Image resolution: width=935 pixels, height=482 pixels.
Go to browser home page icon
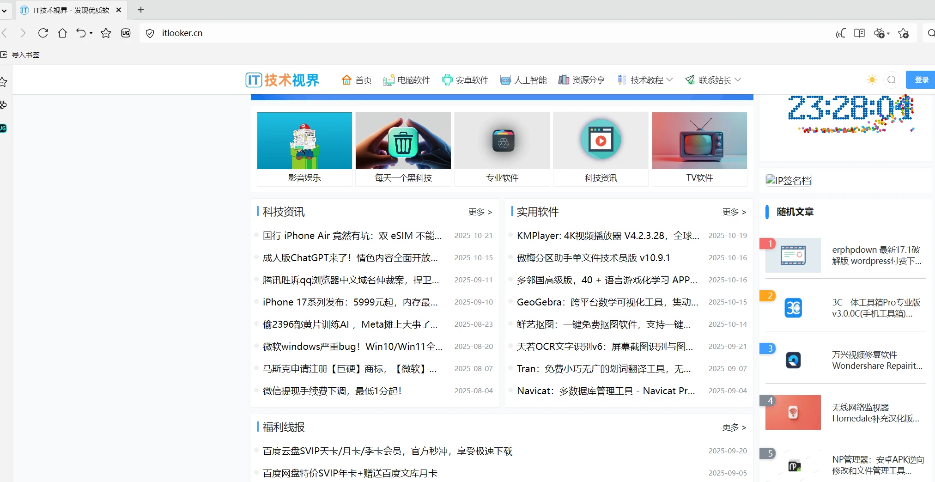(x=62, y=33)
